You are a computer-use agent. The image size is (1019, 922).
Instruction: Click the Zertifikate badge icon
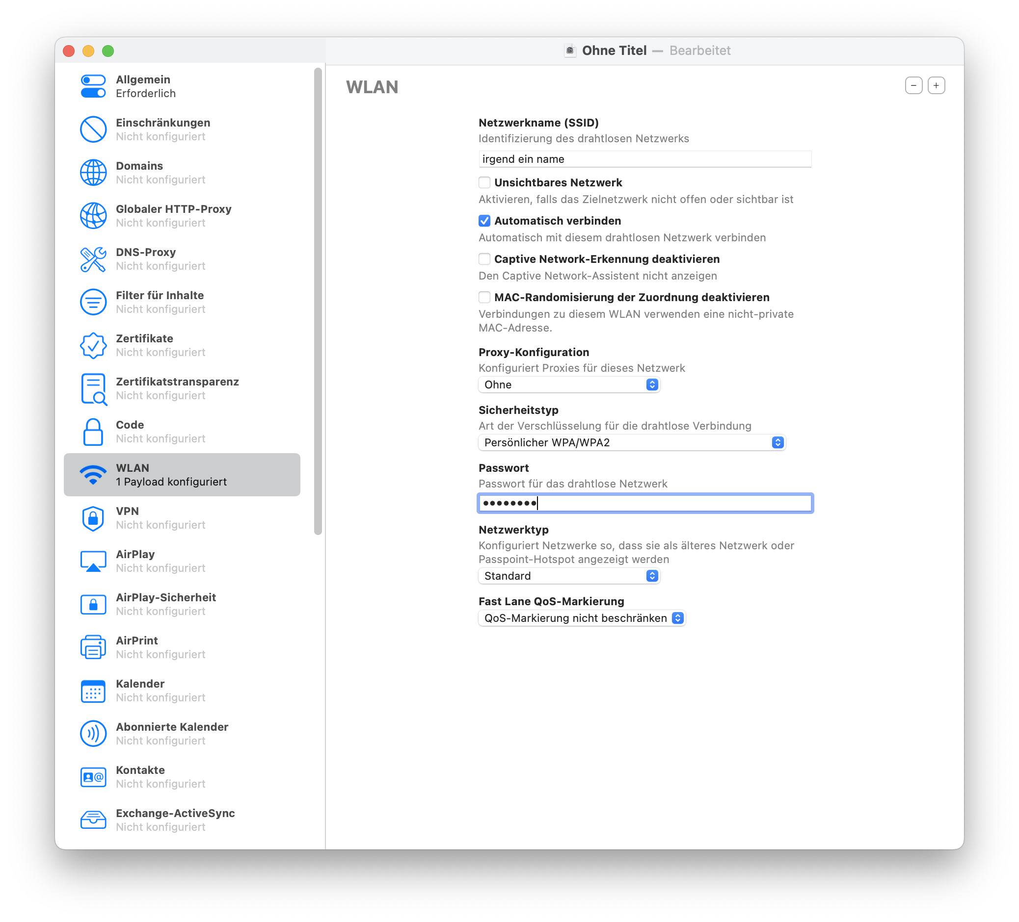coord(93,345)
